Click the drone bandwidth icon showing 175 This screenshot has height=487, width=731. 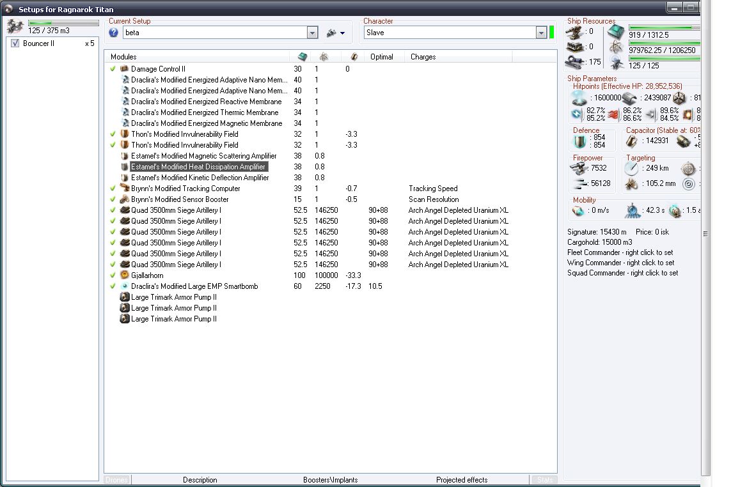[x=576, y=62]
